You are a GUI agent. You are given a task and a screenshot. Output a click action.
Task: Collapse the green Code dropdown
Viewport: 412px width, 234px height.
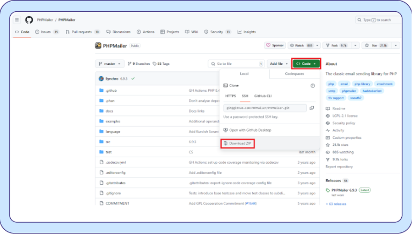tap(306, 64)
